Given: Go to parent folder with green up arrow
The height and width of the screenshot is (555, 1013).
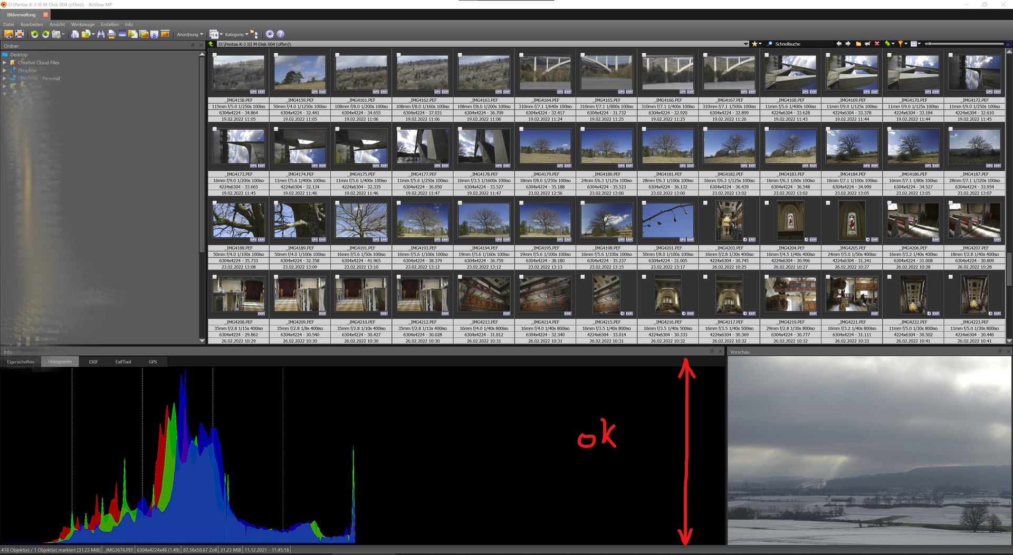Looking at the screenshot, I should tap(212, 44).
